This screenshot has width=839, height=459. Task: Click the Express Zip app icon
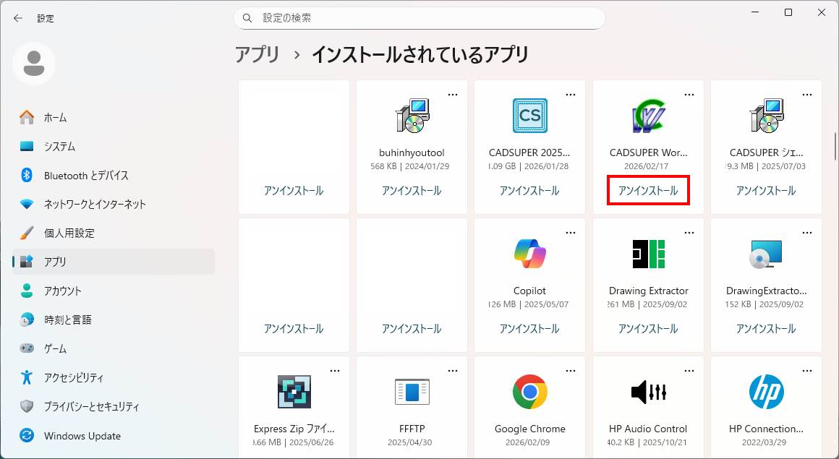(x=294, y=392)
